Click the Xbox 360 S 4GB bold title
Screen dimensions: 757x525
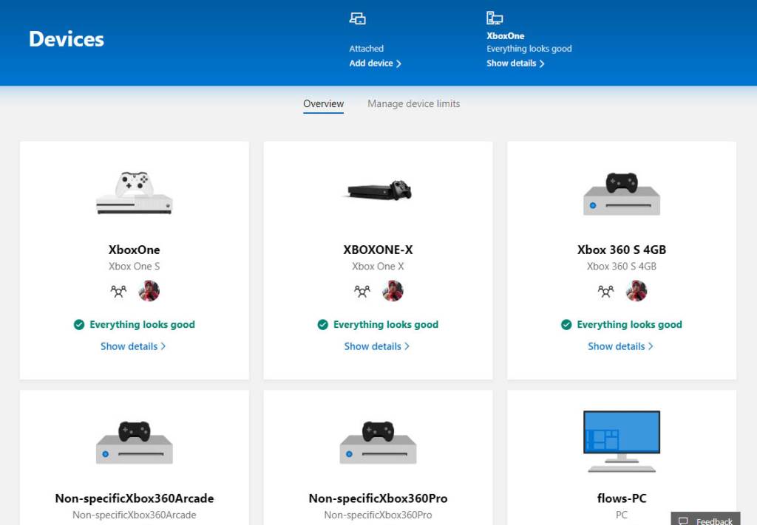point(622,250)
